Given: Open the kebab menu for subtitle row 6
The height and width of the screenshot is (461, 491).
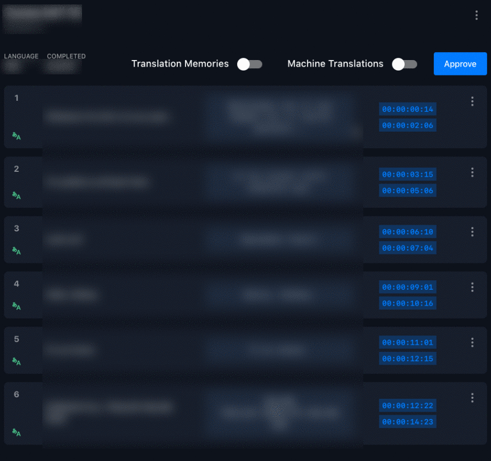Looking at the screenshot, I should (472, 398).
